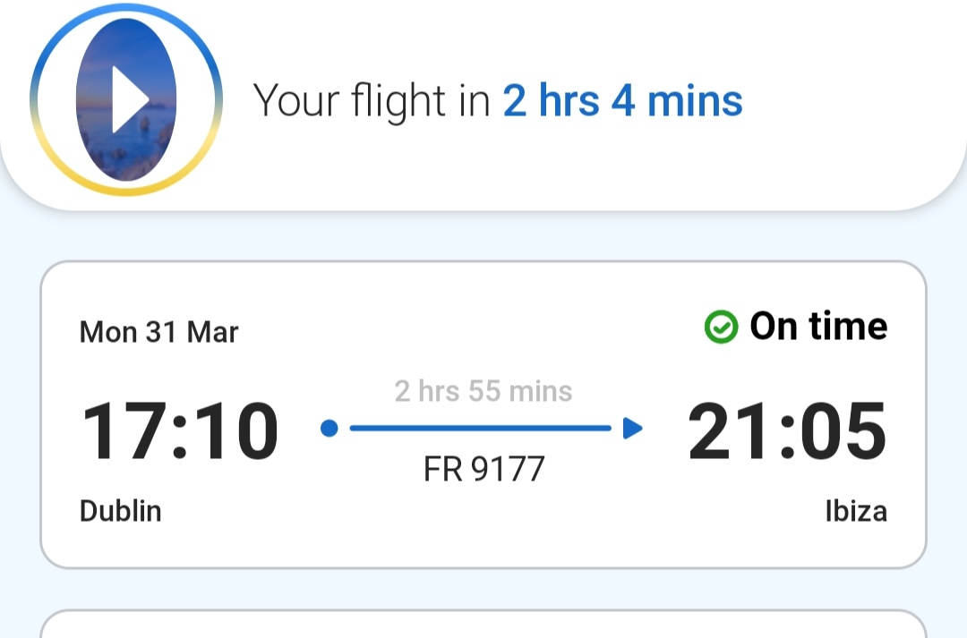Tap the On time status label

click(x=818, y=326)
